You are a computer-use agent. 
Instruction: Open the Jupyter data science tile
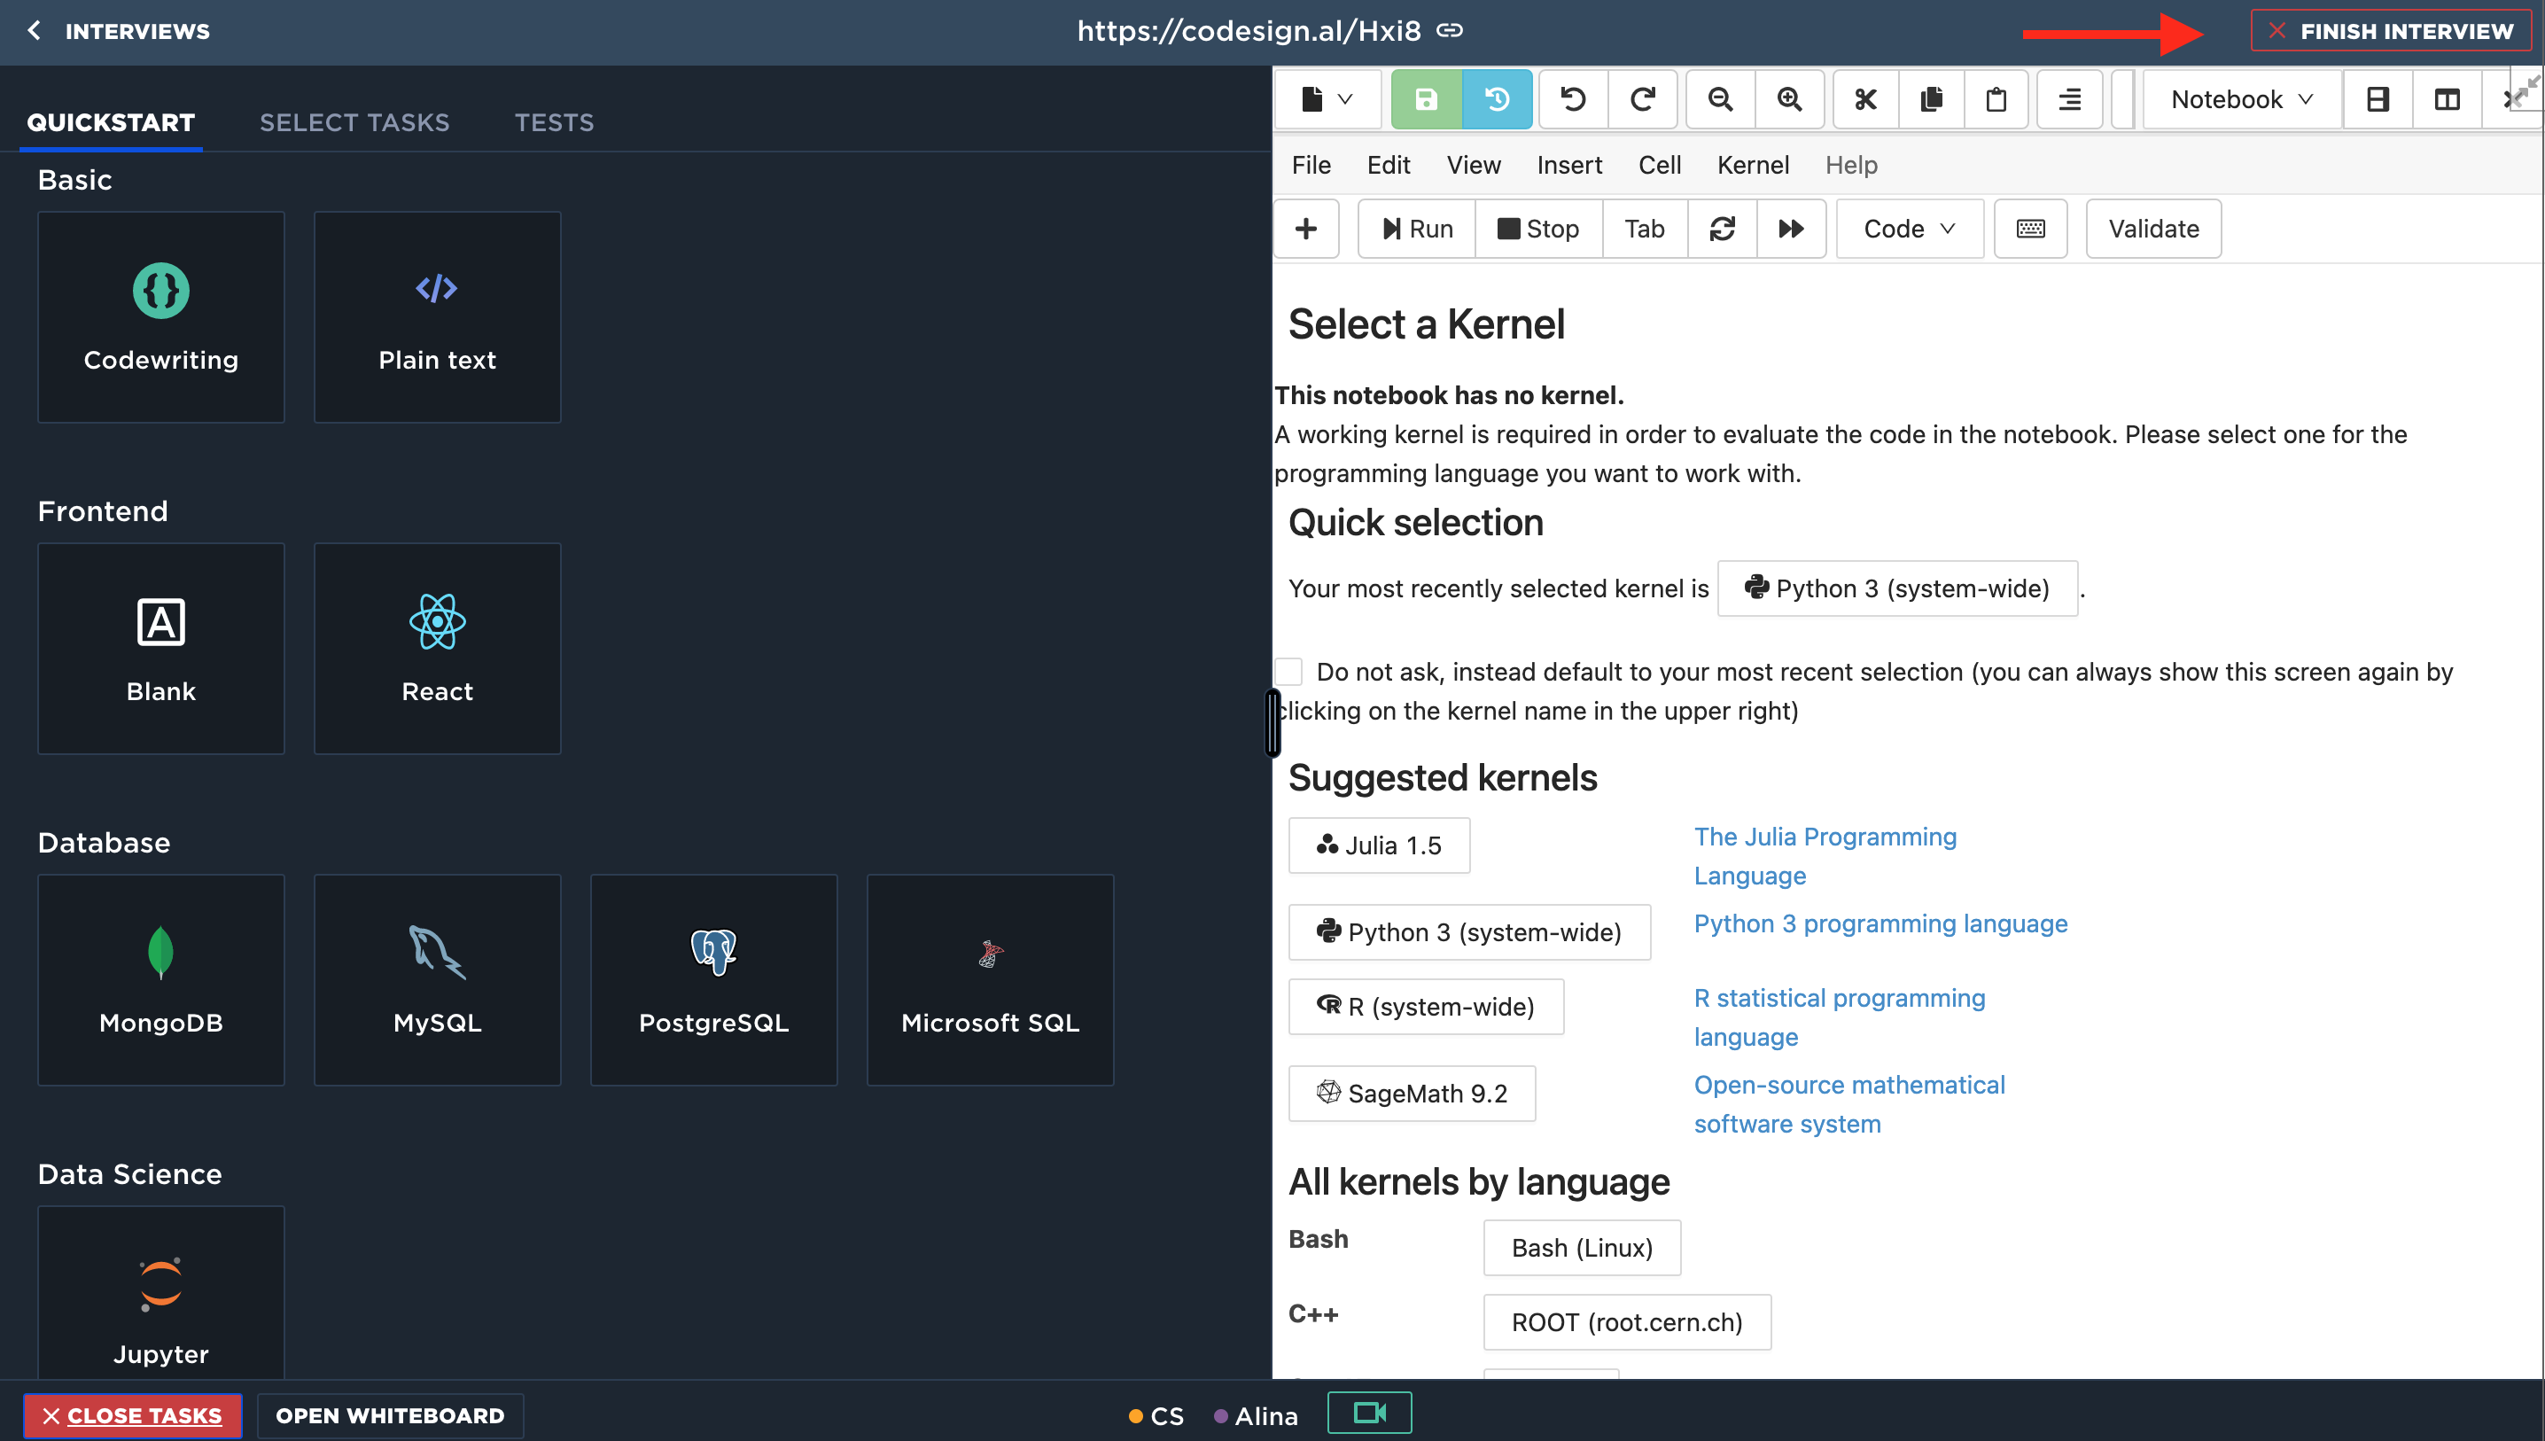coord(161,1291)
